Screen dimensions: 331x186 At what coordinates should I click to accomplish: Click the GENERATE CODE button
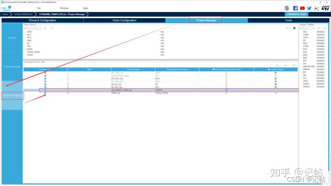tap(296, 14)
